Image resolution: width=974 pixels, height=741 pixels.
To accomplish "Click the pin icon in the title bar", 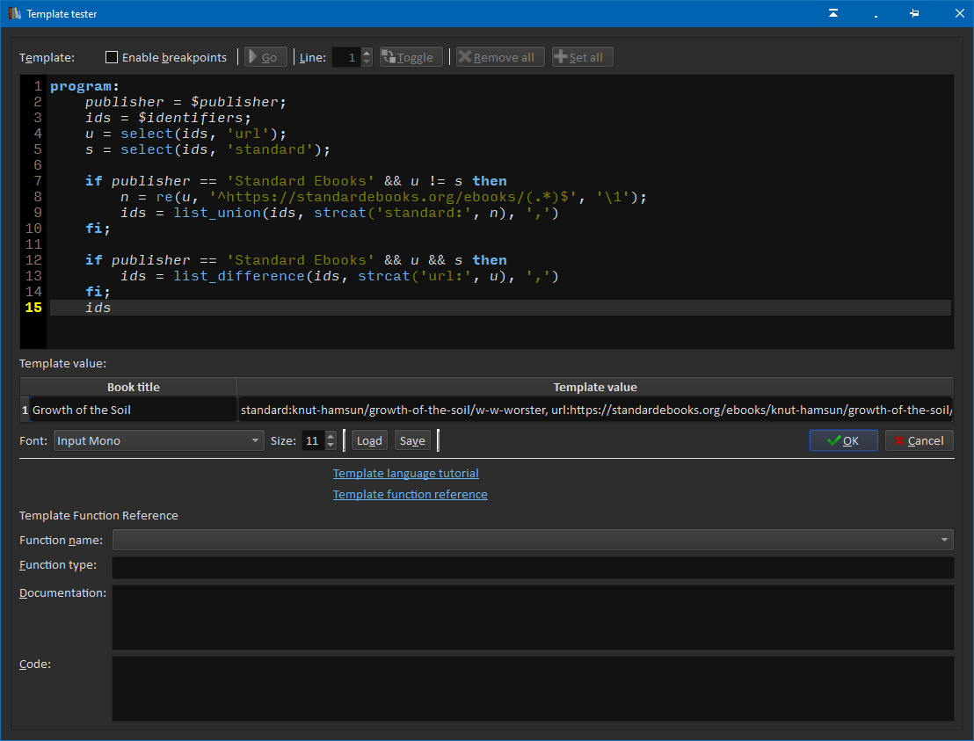I will pyautogui.click(x=914, y=13).
